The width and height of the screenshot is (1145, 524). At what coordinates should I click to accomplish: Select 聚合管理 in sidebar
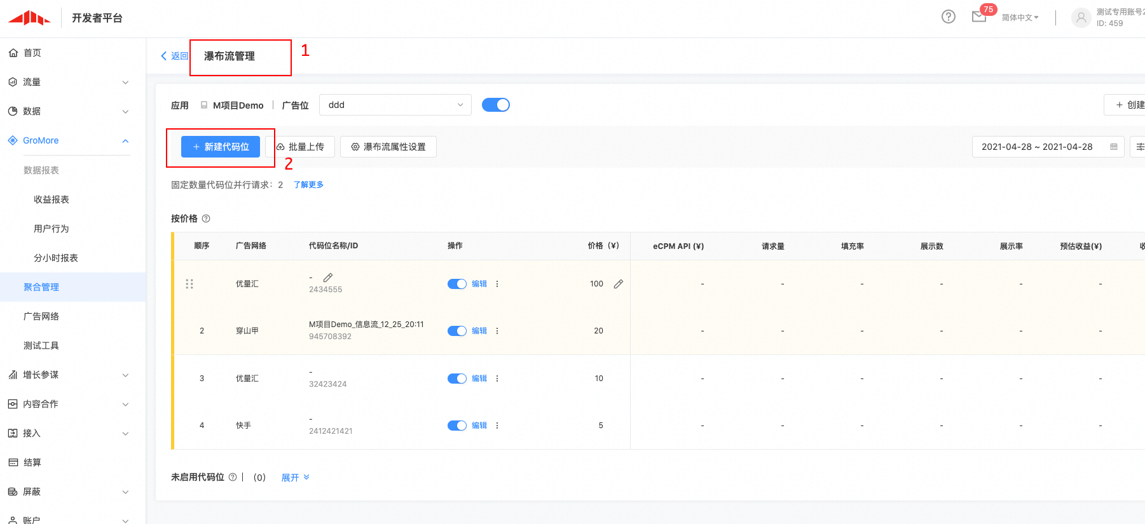tap(72, 287)
